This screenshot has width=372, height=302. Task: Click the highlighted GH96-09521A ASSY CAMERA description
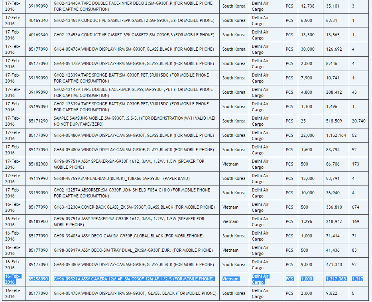[134, 279]
